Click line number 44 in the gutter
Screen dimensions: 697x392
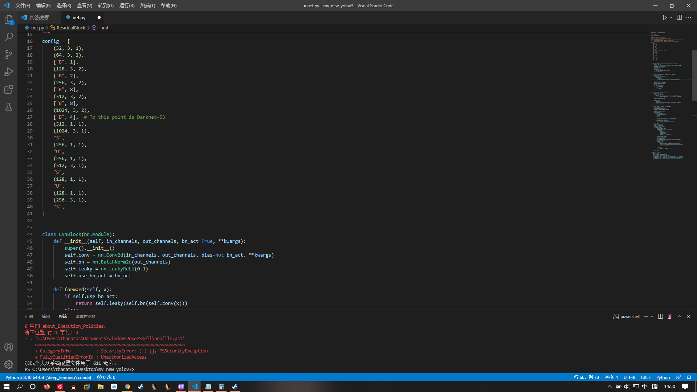click(x=30, y=234)
